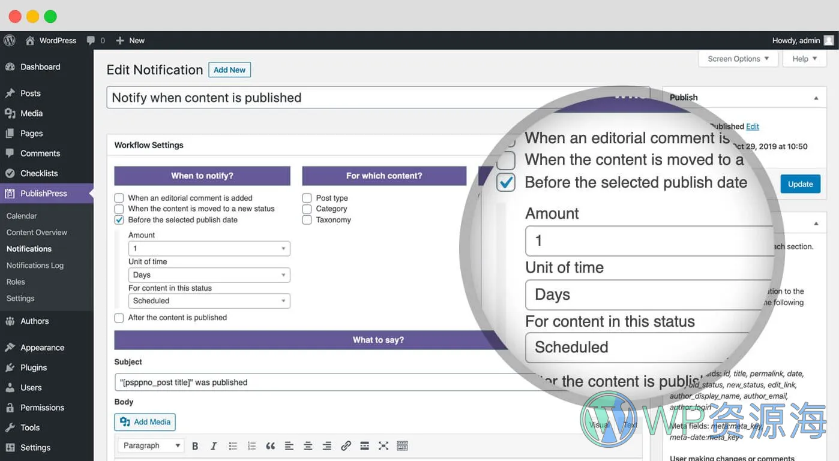Viewport: 839px width, 461px height.
Task: Open Roles submenu item
Action: (16, 282)
